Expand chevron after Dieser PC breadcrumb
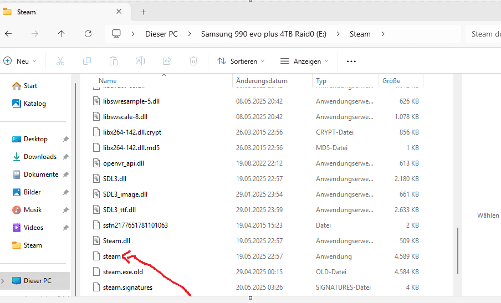The height and width of the screenshot is (303, 501). pyautogui.click(x=190, y=34)
